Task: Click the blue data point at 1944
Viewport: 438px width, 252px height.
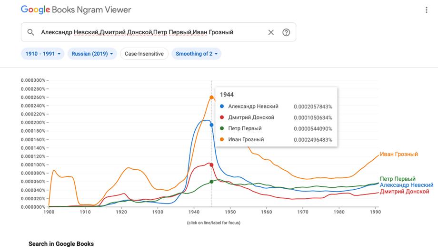Action: [211, 125]
